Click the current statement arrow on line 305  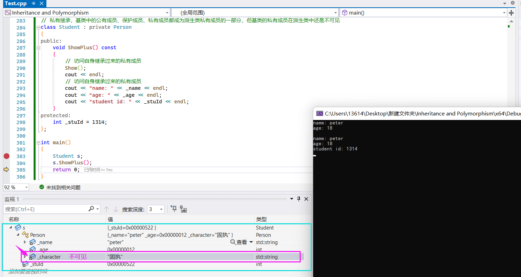(6, 170)
